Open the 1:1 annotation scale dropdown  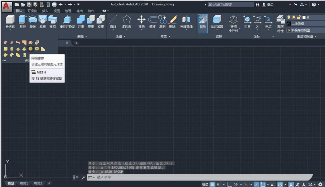click(312, 184)
